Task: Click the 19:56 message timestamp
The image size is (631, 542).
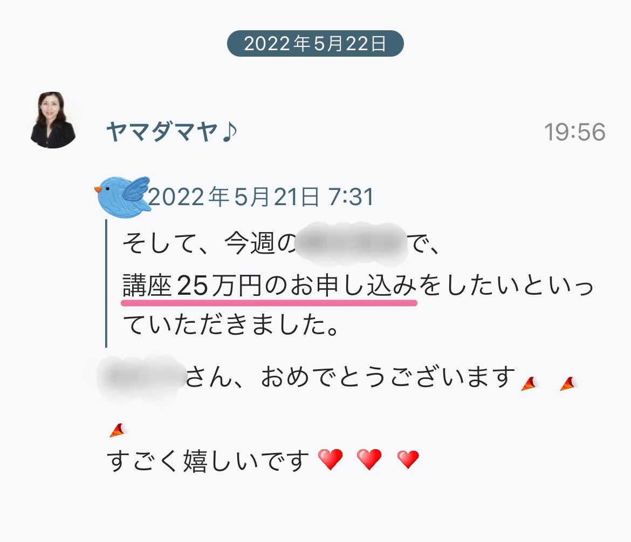Action: (575, 132)
